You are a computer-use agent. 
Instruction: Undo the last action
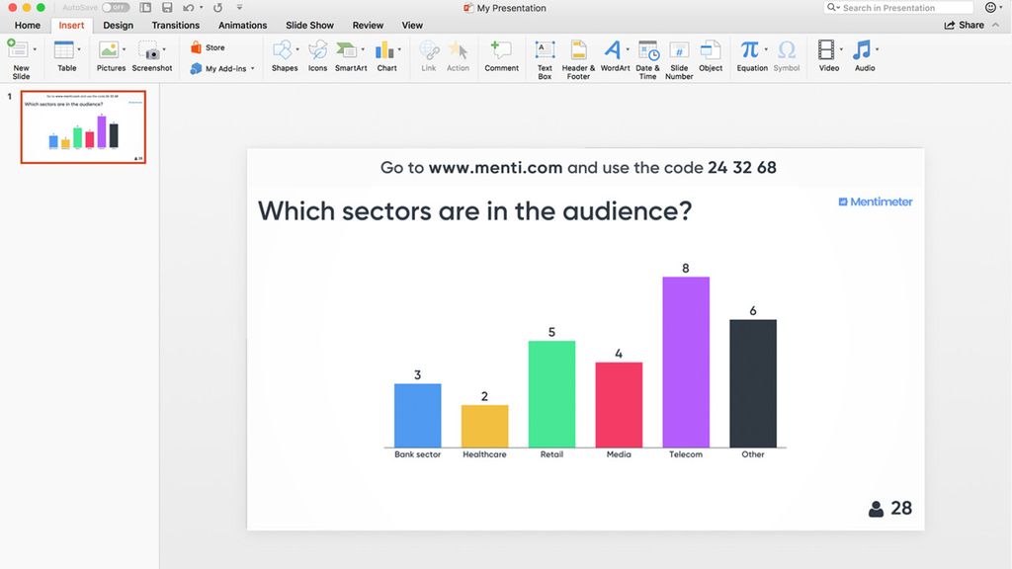[187, 8]
